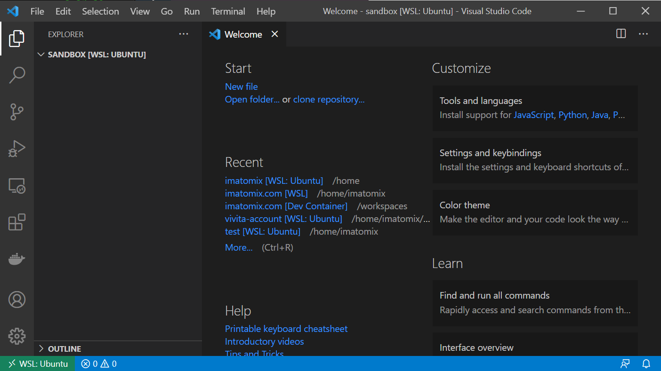Select the Welcome tab
This screenshot has height=371, width=661.
click(x=244, y=34)
